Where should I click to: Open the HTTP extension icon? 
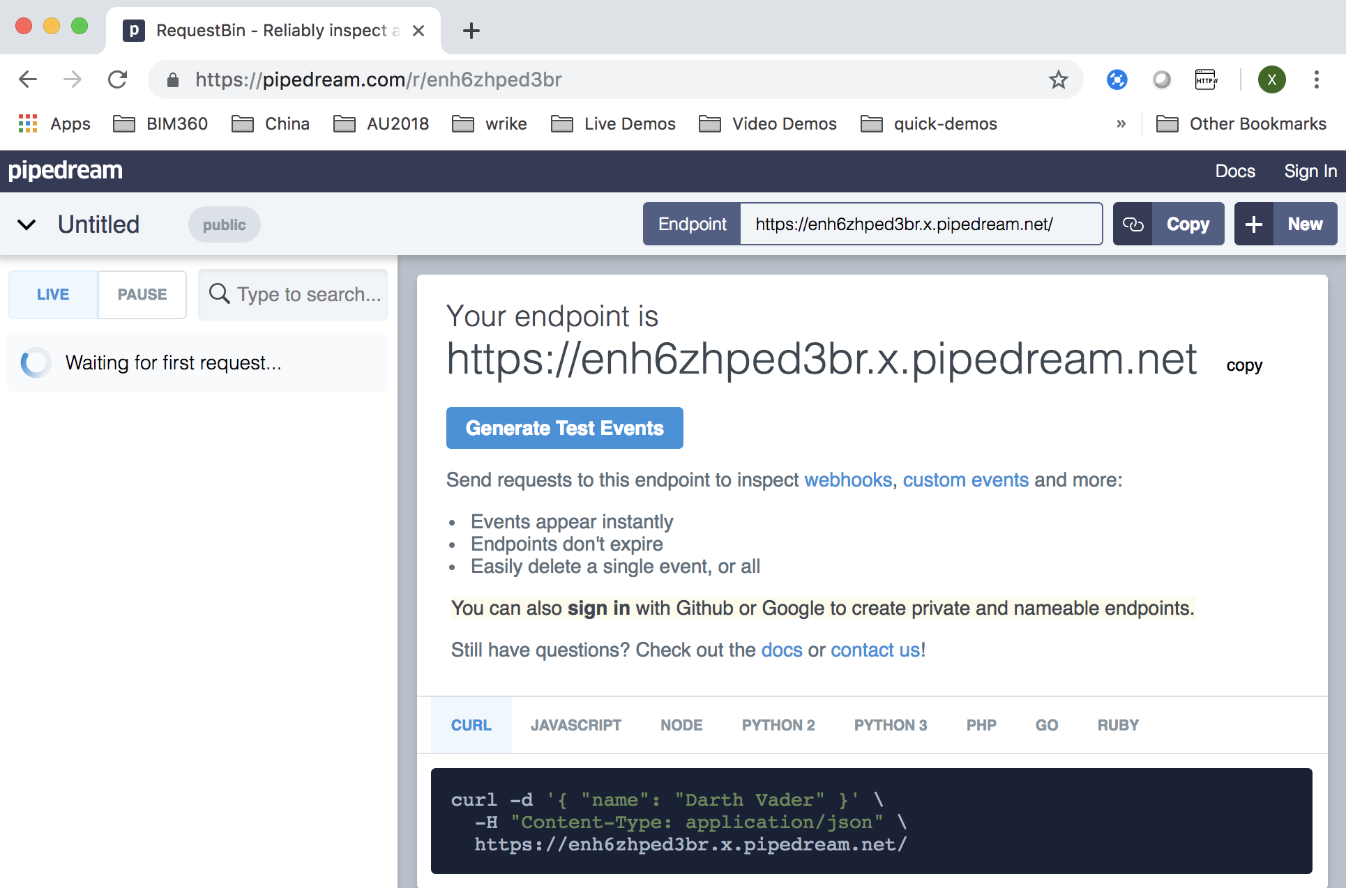pos(1206,79)
